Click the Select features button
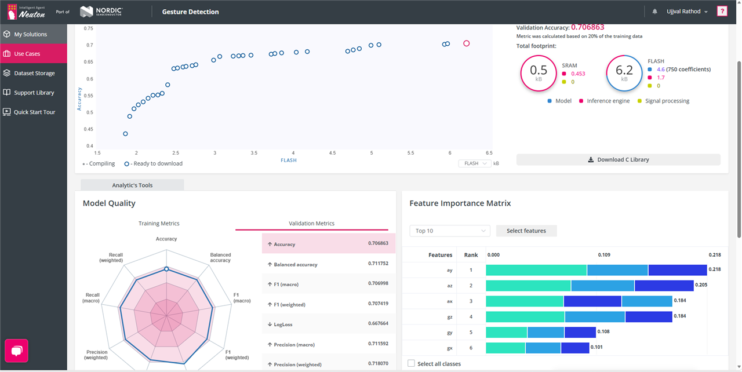Viewport: 742px width, 372px height. coord(526,231)
